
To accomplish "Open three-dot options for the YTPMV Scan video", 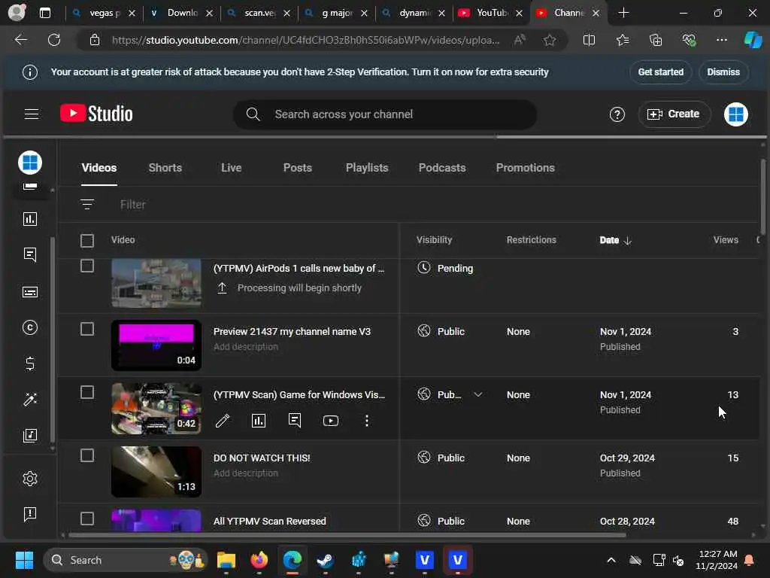I will pos(367,421).
